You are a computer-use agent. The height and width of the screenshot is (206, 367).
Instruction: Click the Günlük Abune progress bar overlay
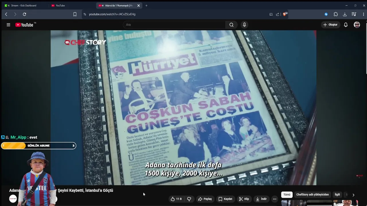pos(38,146)
